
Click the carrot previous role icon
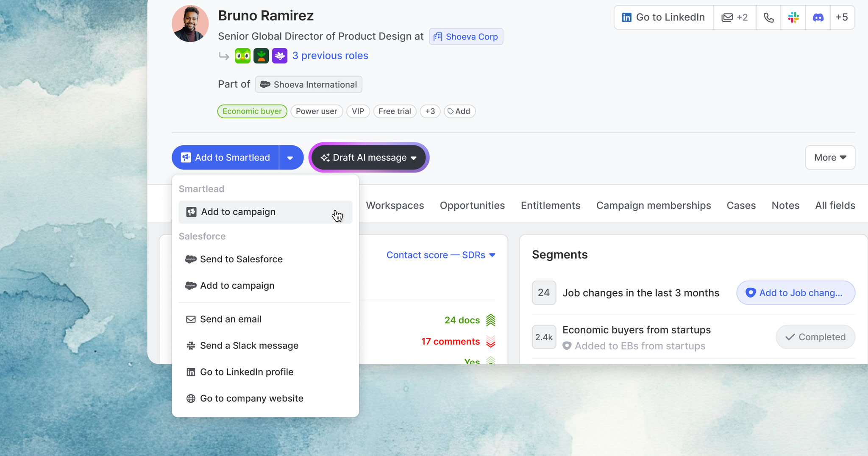pyautogui.click(x=261, y=56)
